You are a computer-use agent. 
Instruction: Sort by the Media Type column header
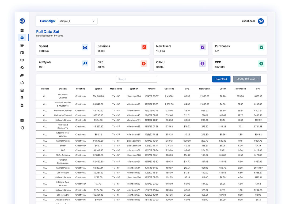click(x=116, y=89)
